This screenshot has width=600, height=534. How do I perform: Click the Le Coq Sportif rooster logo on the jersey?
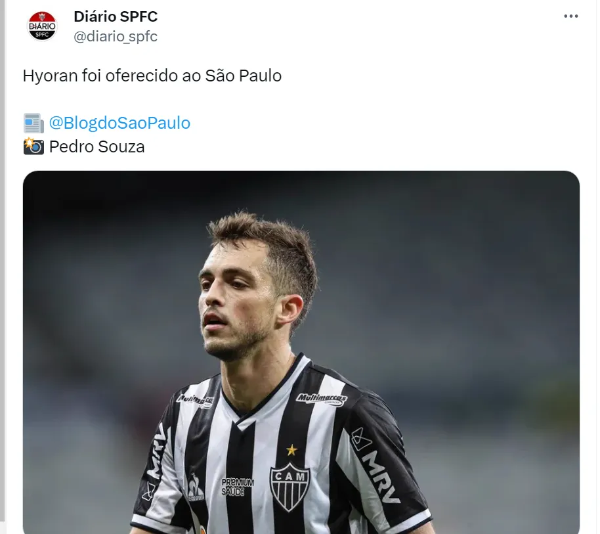point(196,487)
